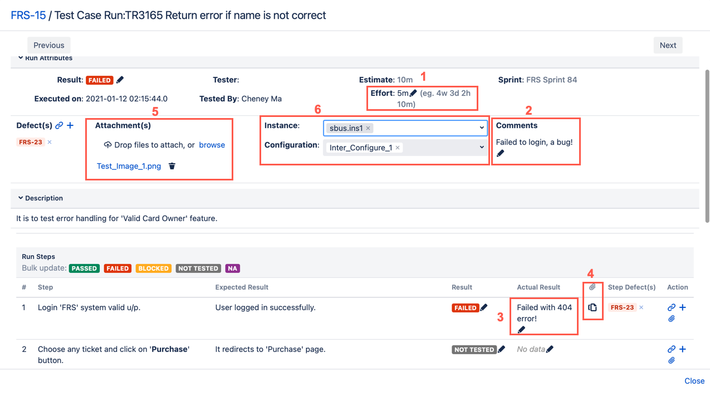Viewport: 710px width, 396px height.
Task: Add a new defect with plus icon beside Defect(s)
Action: (x=70, y=126)
